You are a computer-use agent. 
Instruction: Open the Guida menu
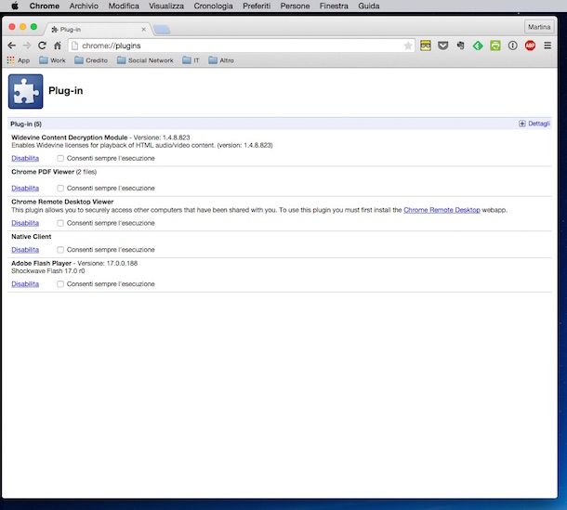tap(368, 6)
